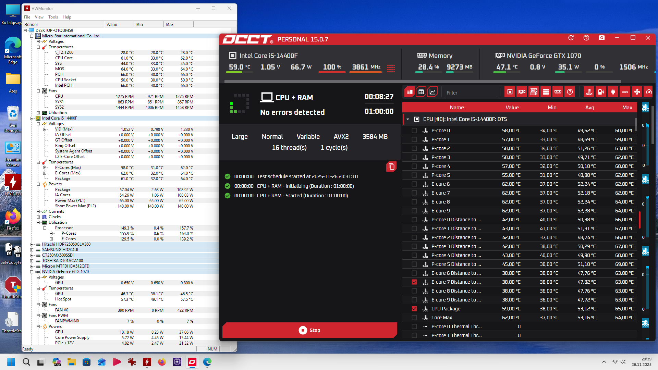Toggle power plug sensor type filter
658x370 pixels.
[613, 92]
